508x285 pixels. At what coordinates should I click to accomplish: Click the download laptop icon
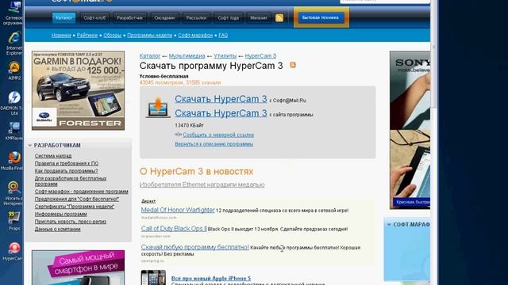(158, 108)
